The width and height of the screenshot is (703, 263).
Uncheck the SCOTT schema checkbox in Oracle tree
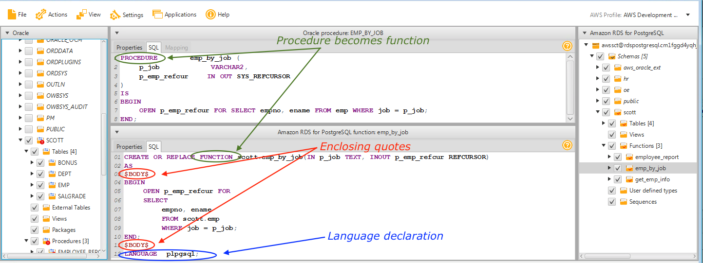tap(29, 140)
